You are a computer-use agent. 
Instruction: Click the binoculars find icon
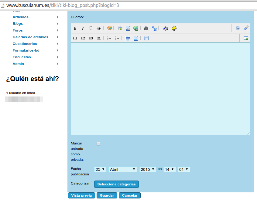[x=146, y=28]
